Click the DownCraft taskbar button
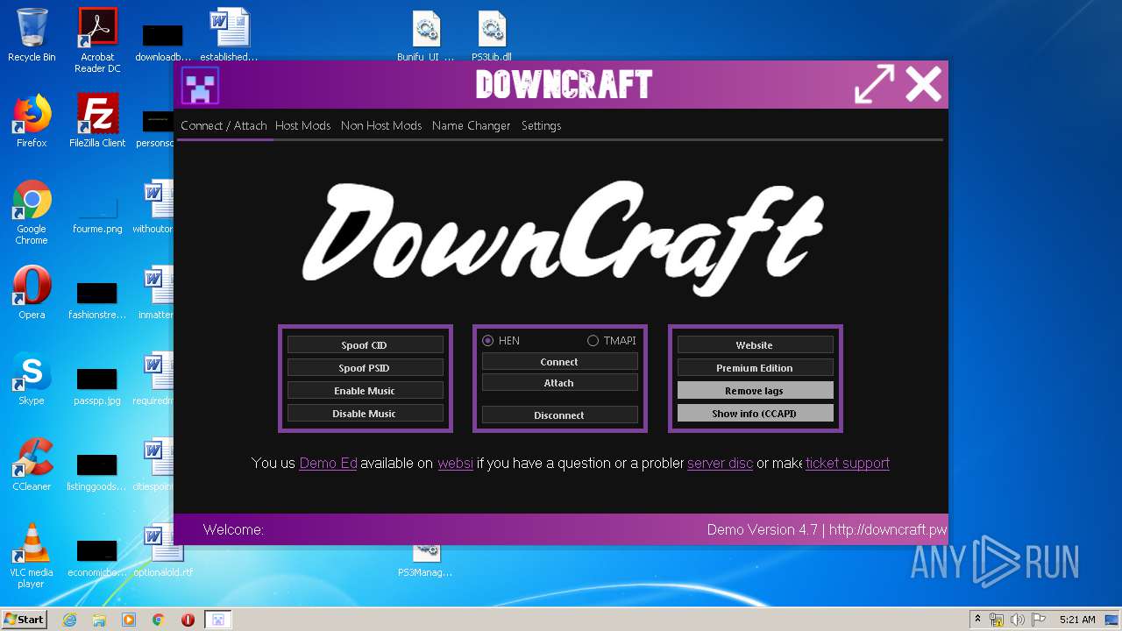The width and height of the screenshot is (1122, 631). click(x=218, y=620)
